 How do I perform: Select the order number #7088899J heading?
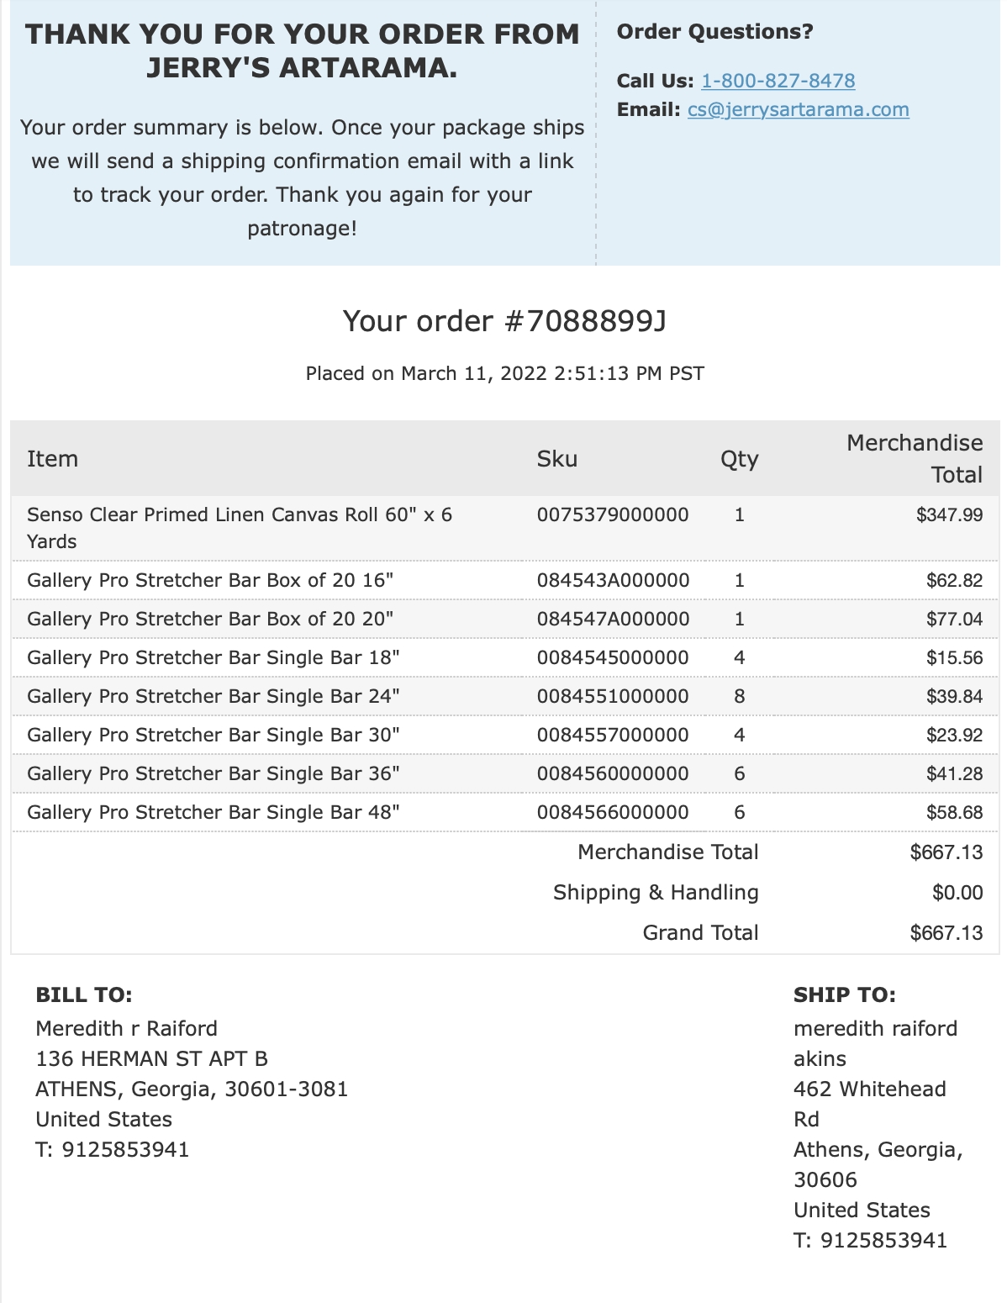tap(504, 321)
